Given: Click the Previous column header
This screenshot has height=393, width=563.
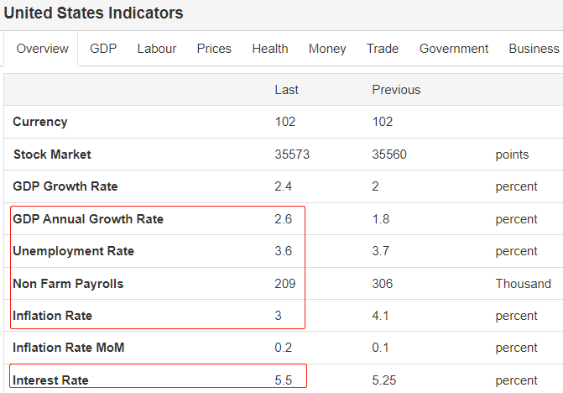Looking at the screenshot, I should 396,90.
